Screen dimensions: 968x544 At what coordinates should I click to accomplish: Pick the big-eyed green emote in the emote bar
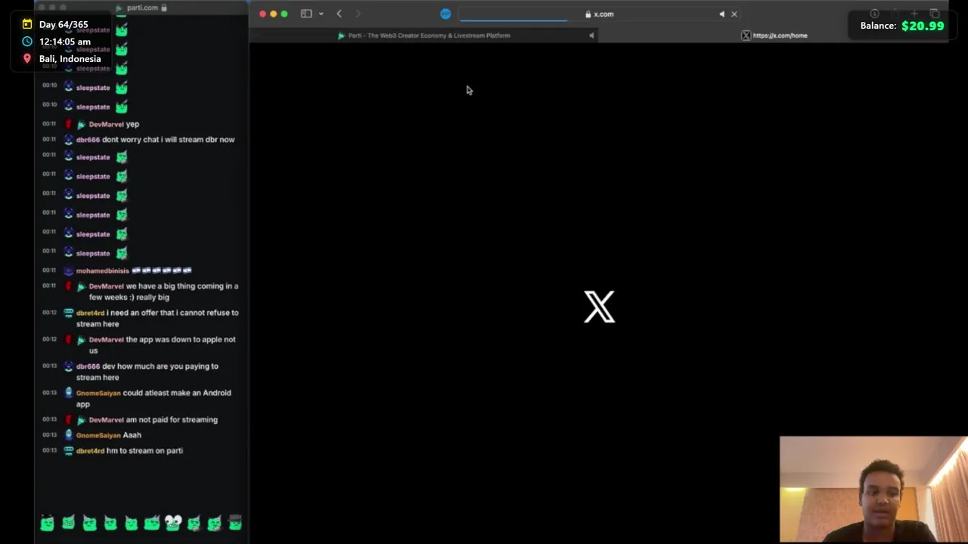[x=173, y=522]
